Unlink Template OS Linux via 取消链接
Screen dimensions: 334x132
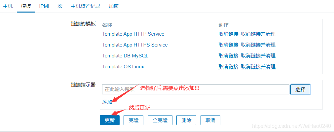[x=228, y=67]
